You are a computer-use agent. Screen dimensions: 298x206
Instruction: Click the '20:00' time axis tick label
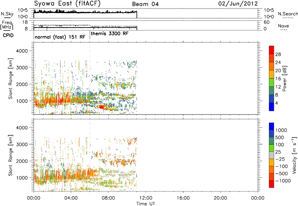pyautogui.click(x=221, y=198)
